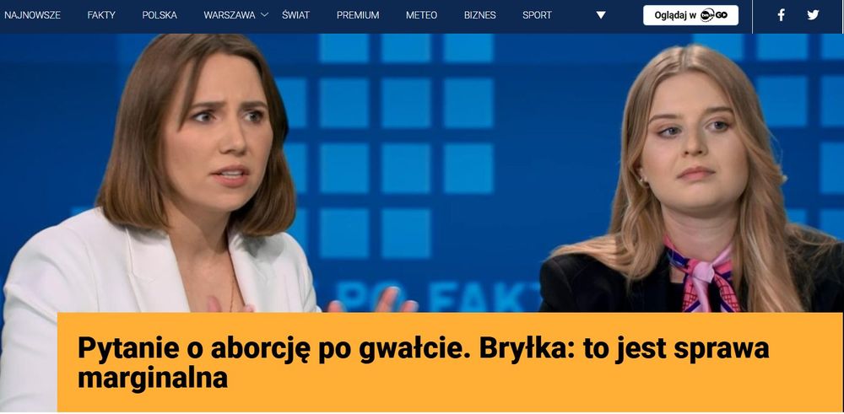Navigate to the Świat section

[295, 15]
